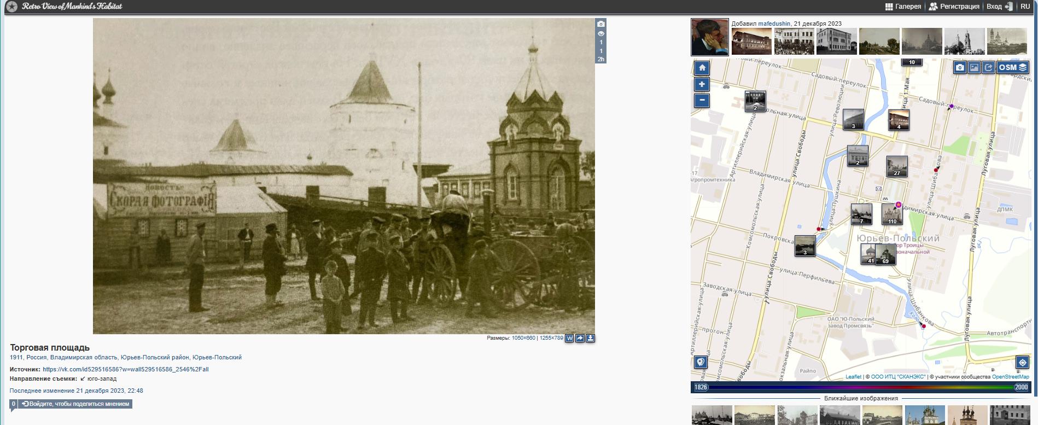The height and width of the screenshot is (425, 1038).
Task: Click the login-to-comment button
Action: [75, 404]
